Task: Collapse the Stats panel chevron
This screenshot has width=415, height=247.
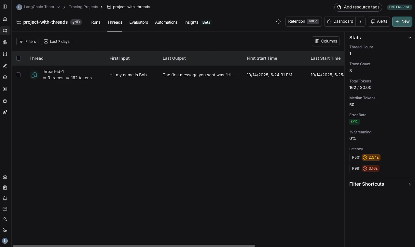Action: (x=410, y=38)
